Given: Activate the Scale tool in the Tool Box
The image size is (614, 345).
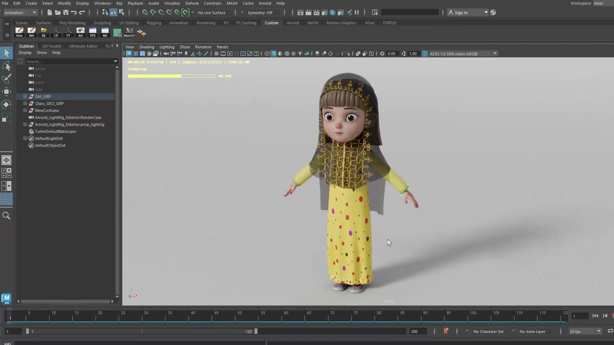Looking at the screenshot, I should tap(6, 118).
